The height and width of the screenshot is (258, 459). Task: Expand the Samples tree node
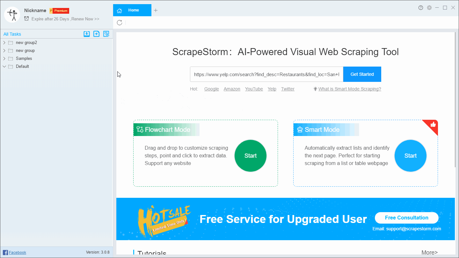pos(4,59)
